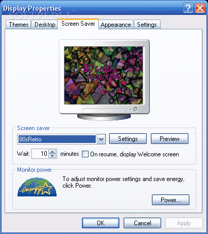
Task: Close the Display Properties dialog
Action: [x=200, y=8]
